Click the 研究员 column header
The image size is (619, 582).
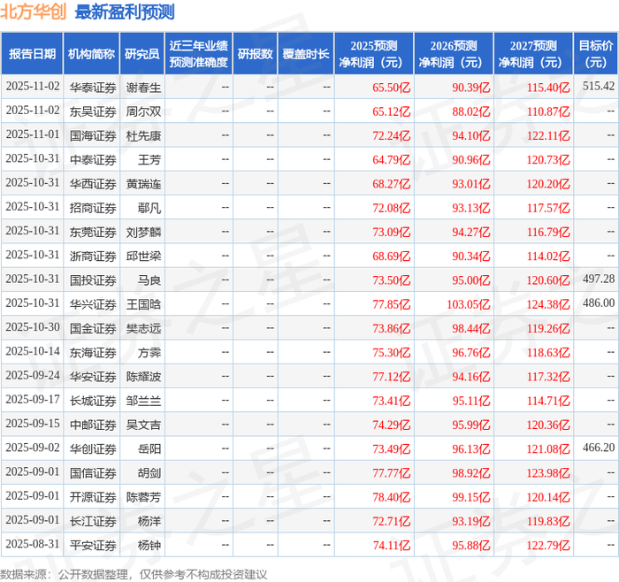pyautogui.click(x=142, y=54)
